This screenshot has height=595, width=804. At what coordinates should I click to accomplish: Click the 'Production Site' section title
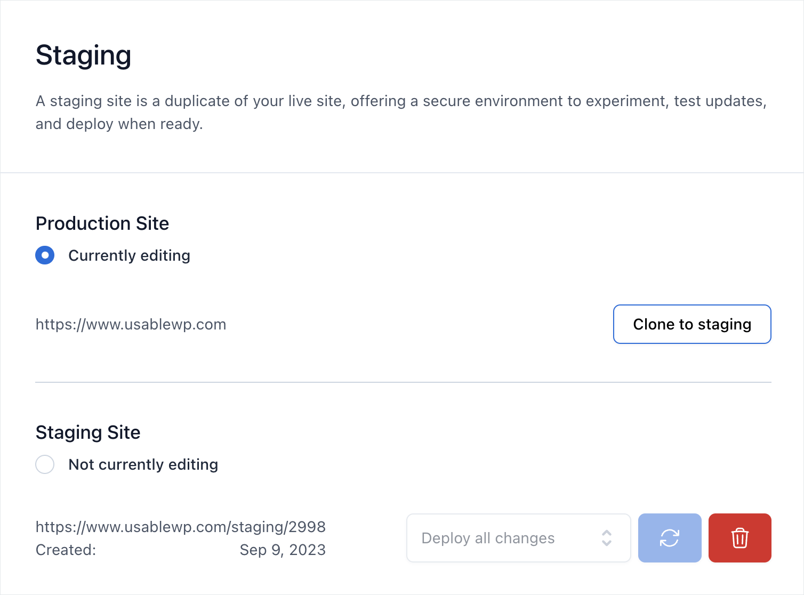(102, 223)
